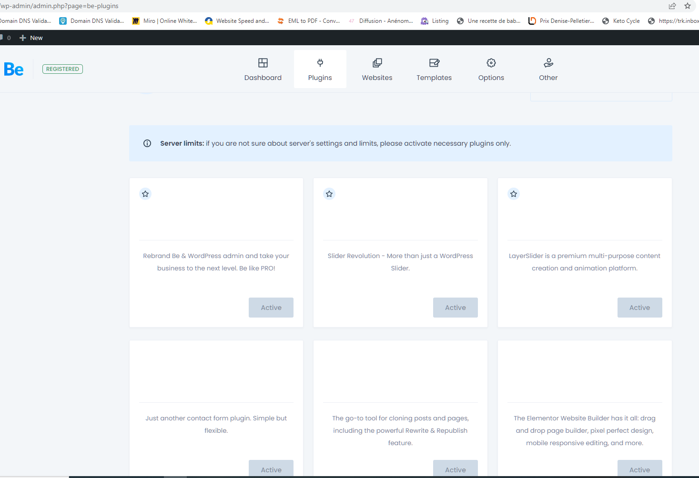Viewport: 699px width, 478px height.
Task: Click the Dashboard grid icon
Action: 263,63
